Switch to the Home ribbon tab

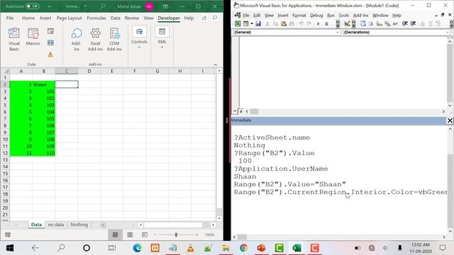(28, 18)
